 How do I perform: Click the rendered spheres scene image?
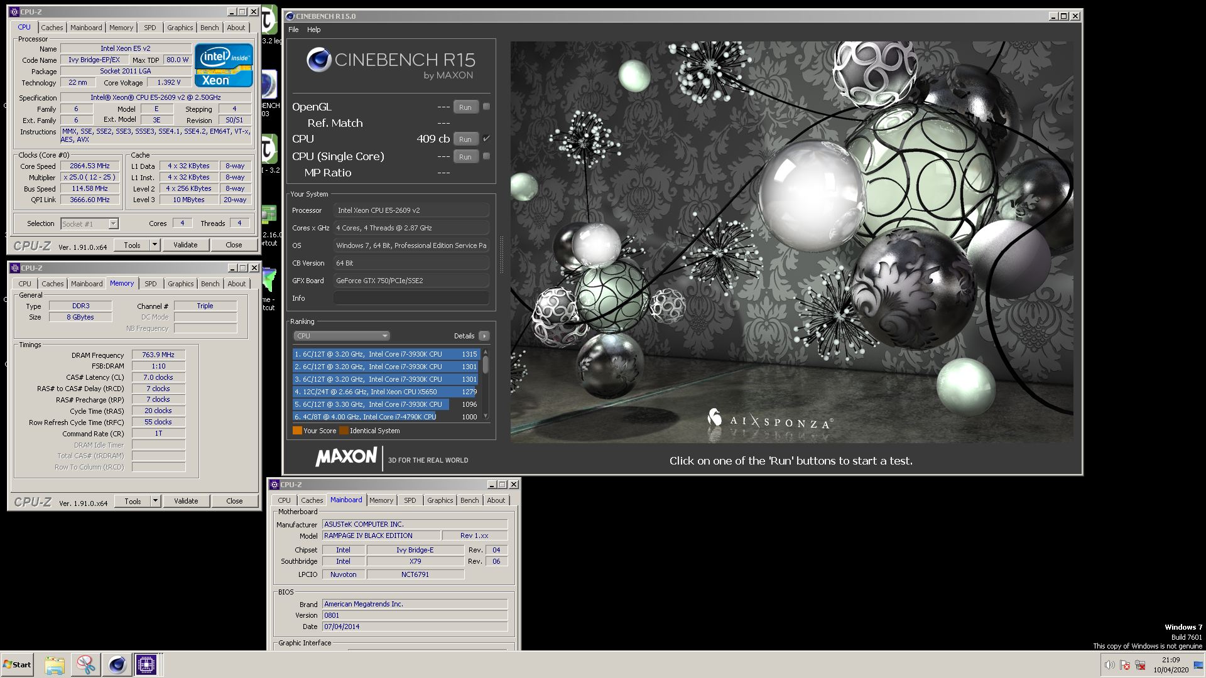pos(791,242)
